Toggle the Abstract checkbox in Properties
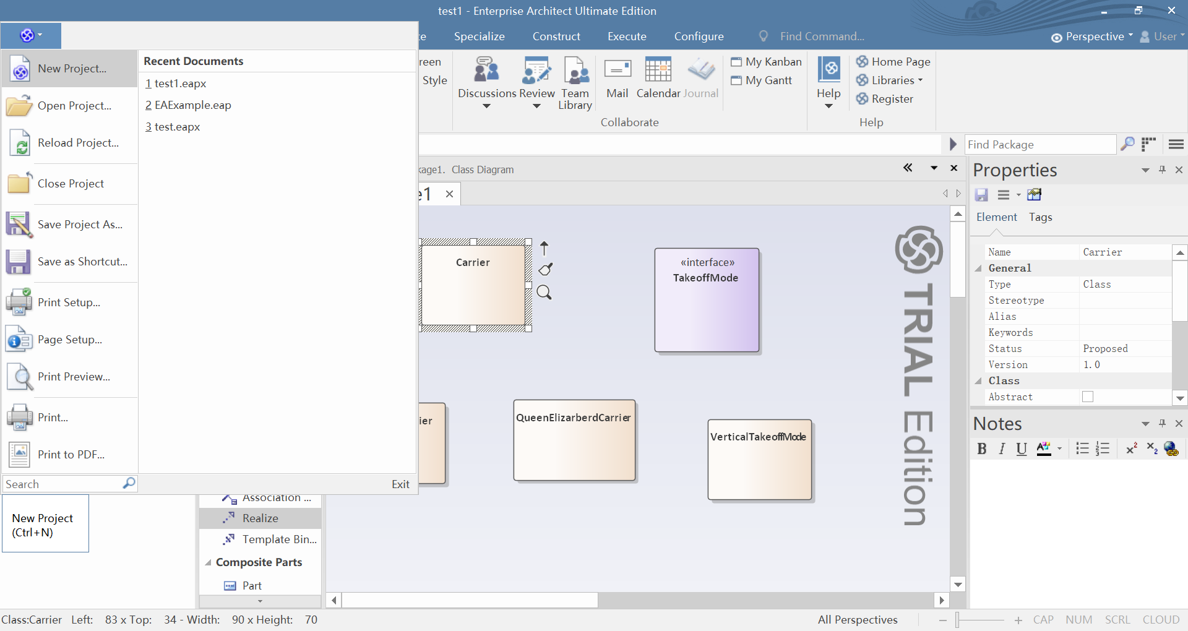The width and height of the screenshot is (1188, 631). pyautogui.click(x=1088, y=397)
